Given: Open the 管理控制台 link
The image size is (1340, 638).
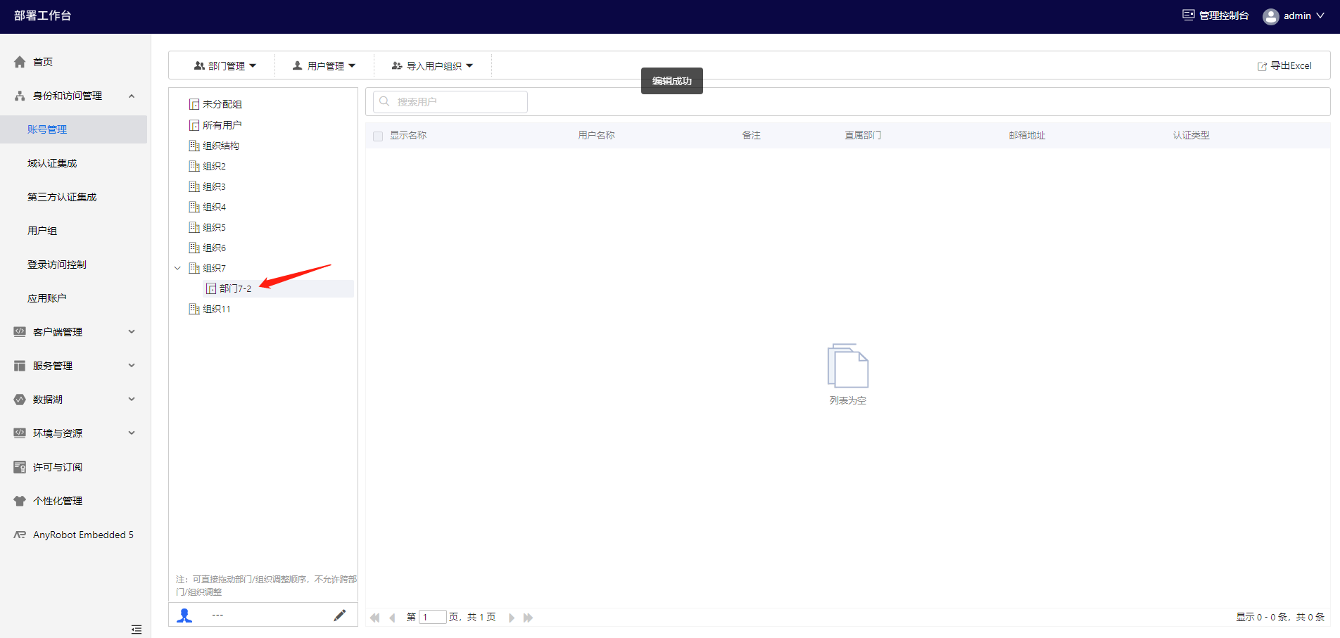Looking at the screenshot, I should (x=1224, y=15).
